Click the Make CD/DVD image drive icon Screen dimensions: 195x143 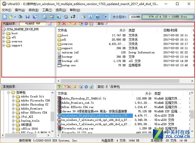pos(45,17)
